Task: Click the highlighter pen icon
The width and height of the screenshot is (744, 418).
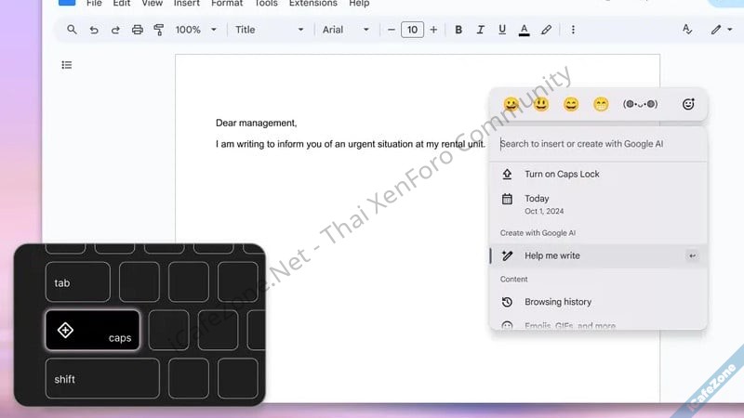Action: click(x=546, y=30)
